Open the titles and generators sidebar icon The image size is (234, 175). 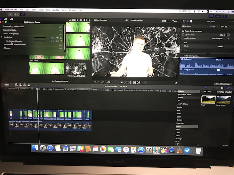[x=11, y=19]
